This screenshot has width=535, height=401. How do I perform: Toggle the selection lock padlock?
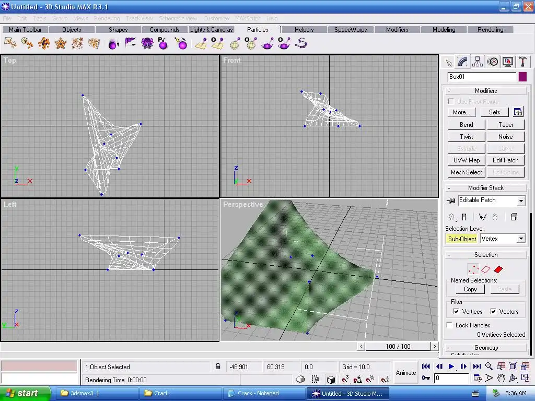[x=218, y=367]
